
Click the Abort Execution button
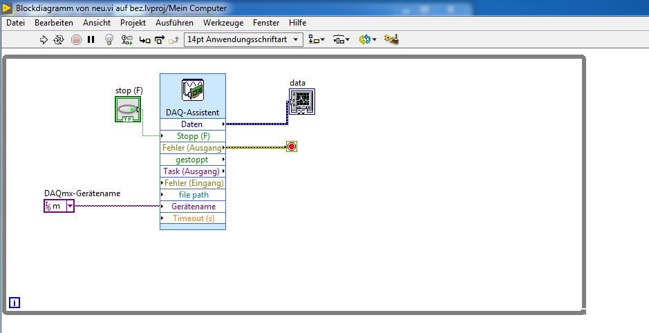pos(76,39)
